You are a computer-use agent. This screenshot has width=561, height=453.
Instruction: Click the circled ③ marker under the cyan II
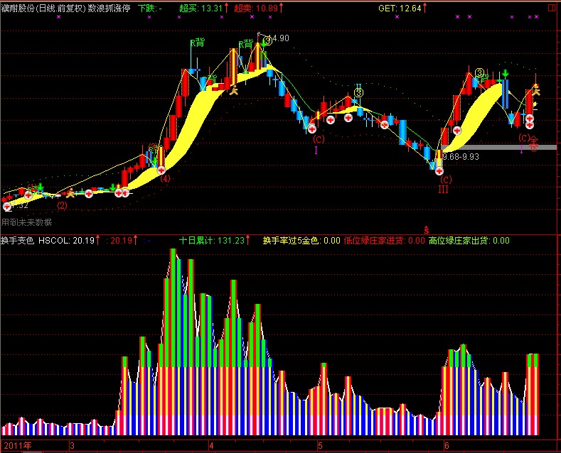(x=358, y=93)
